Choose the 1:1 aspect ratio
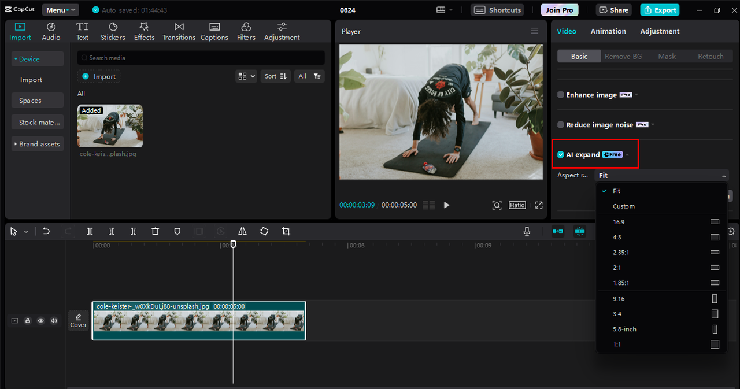This screenshot has height=389, width=740. pos(661,344)
